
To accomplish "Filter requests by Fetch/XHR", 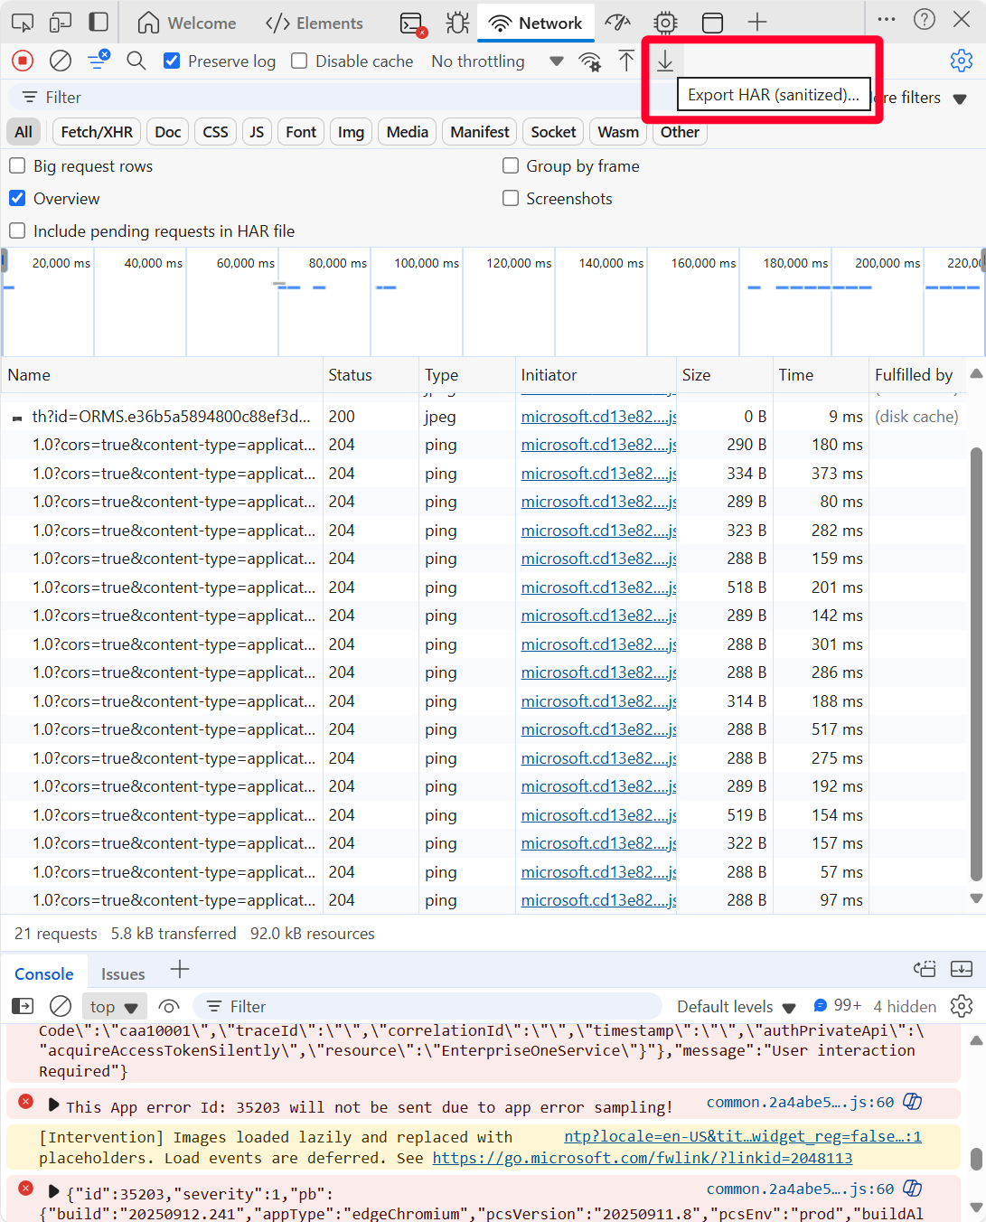I will coord(97,132).
